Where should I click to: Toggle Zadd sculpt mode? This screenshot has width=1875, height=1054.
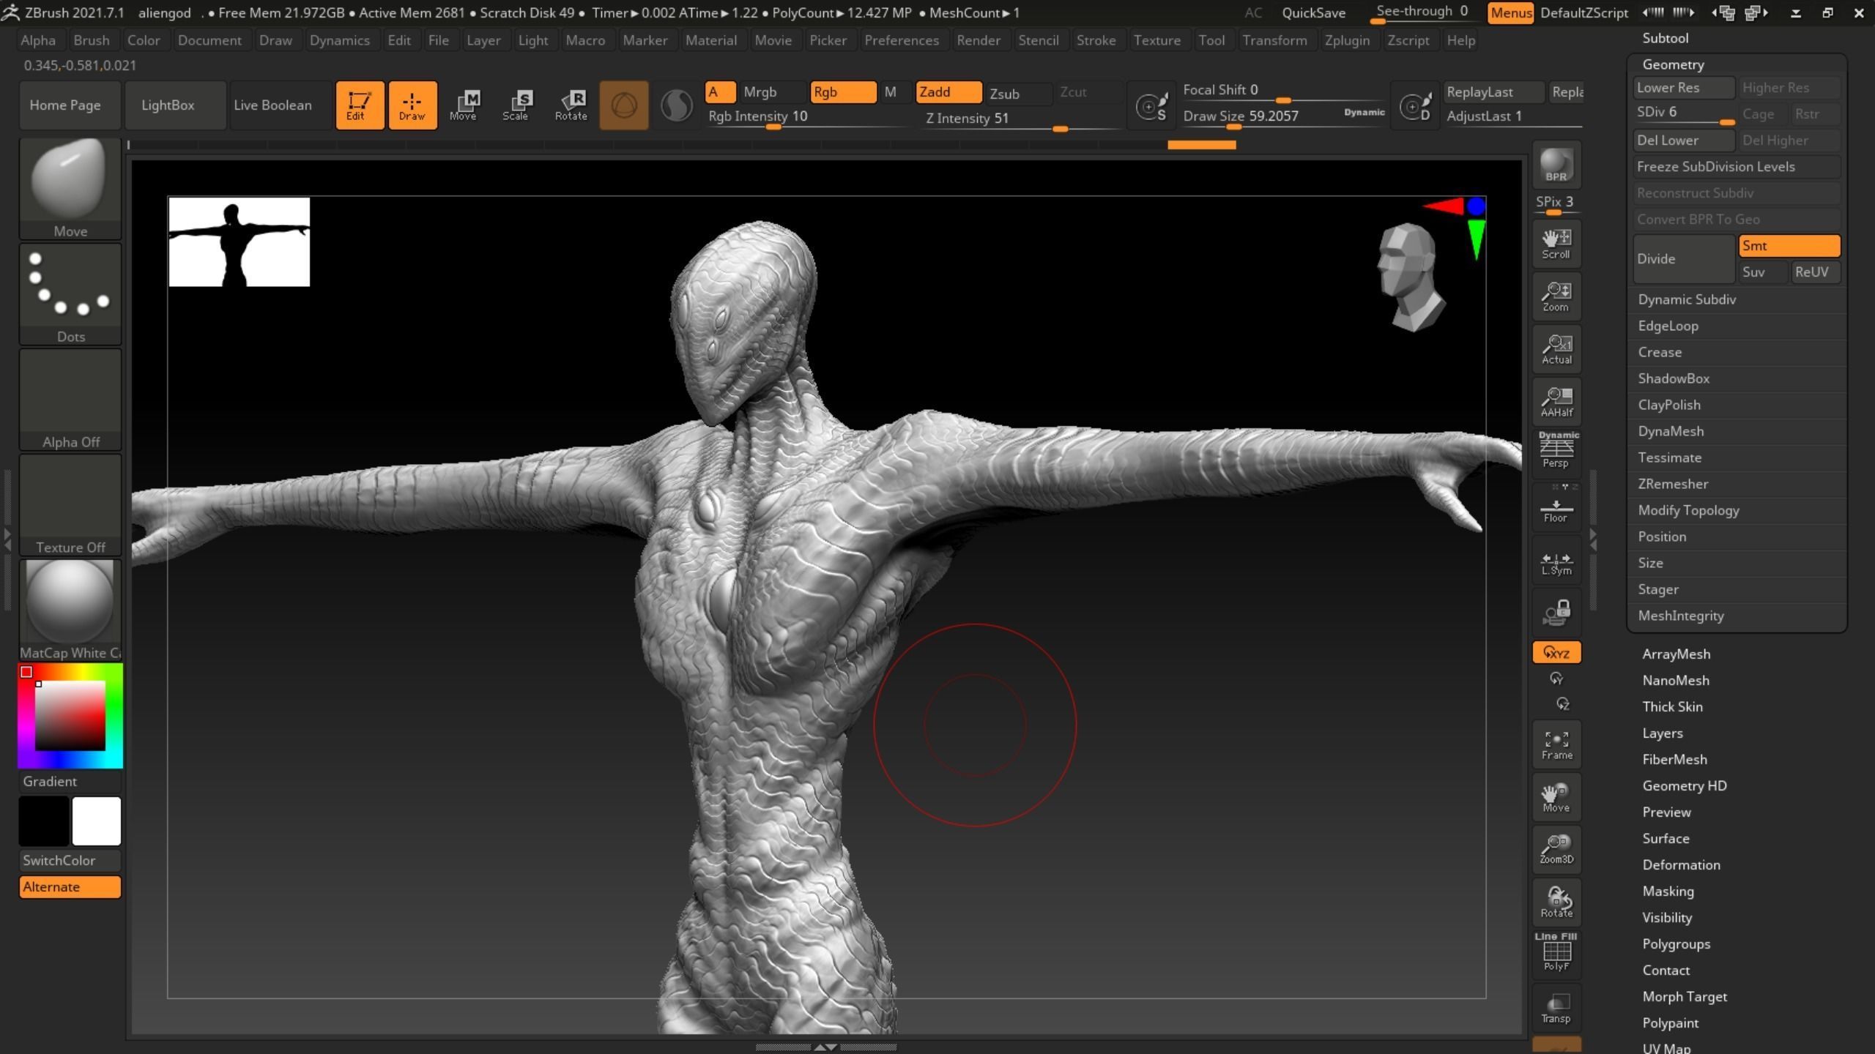click(948, 92)
